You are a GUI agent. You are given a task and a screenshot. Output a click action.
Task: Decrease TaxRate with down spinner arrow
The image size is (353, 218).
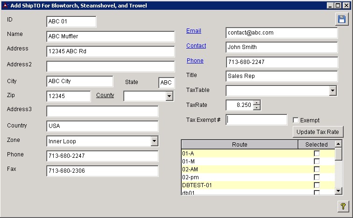[x=256, y=108]
